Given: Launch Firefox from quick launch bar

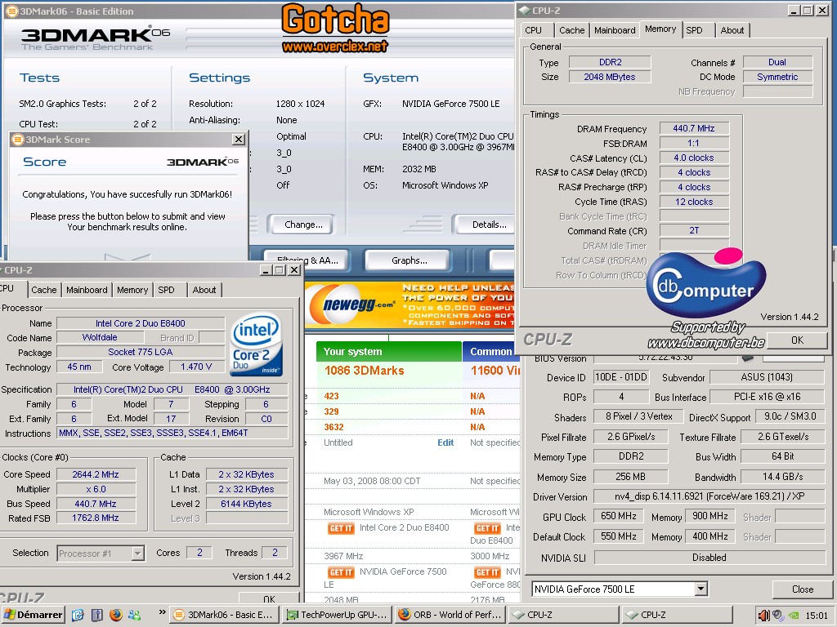Looking at the screenshot, I should point(116,616).
